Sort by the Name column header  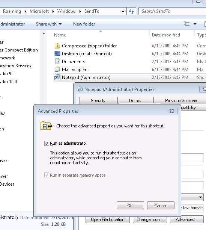[x=60, y=35]
